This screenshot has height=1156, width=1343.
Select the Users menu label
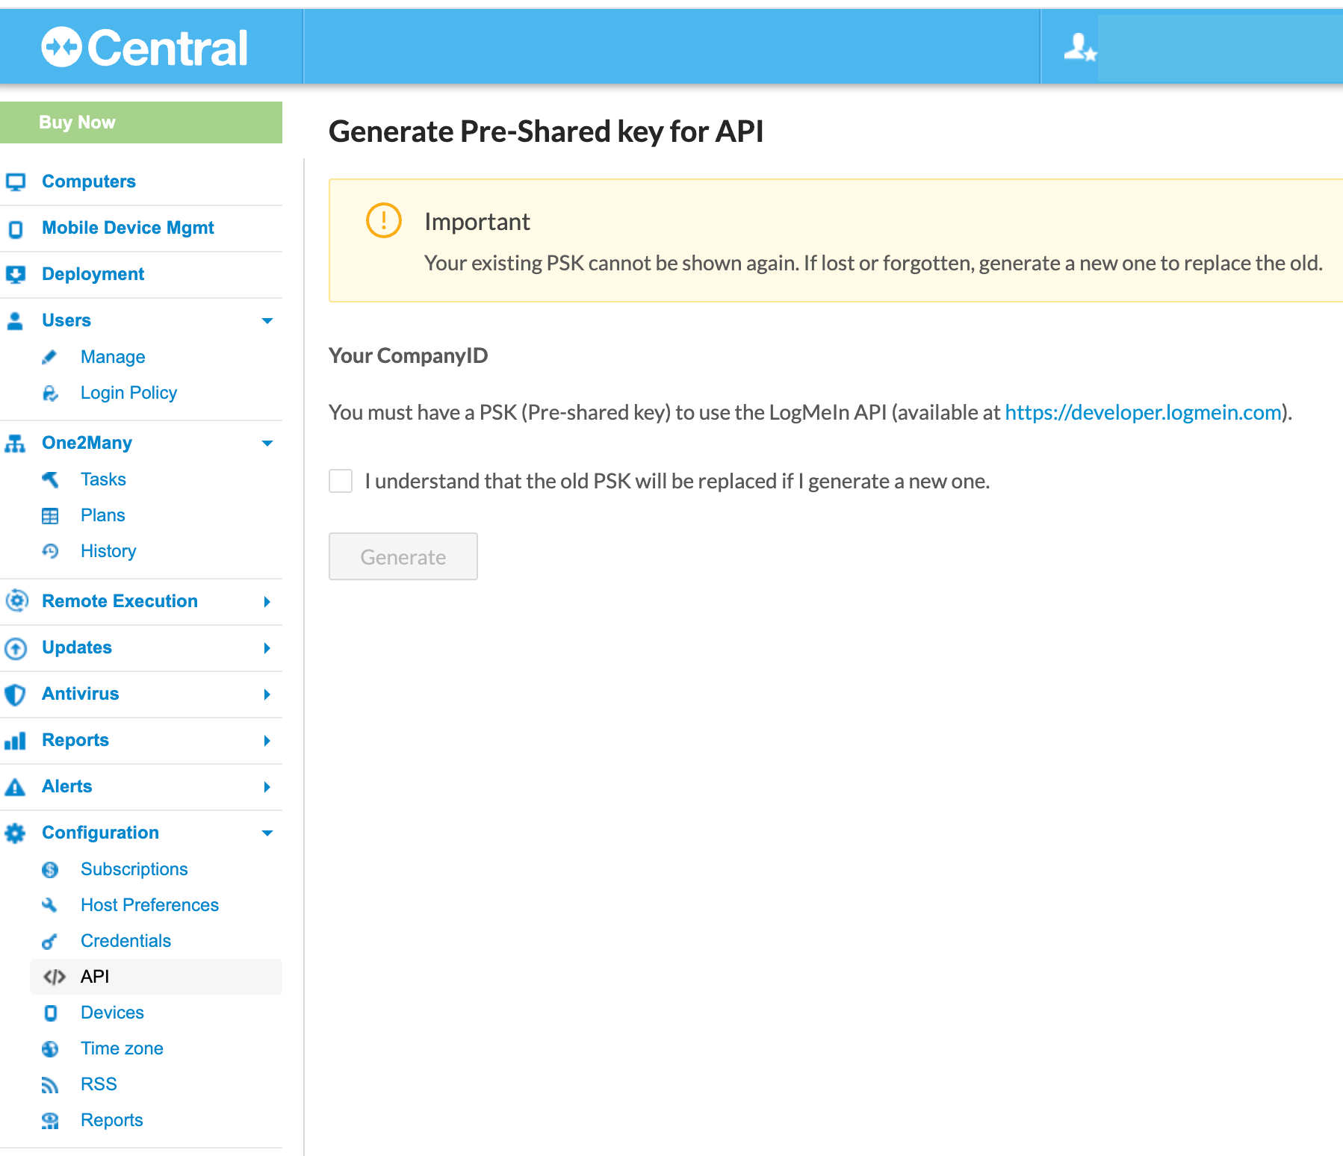click(x=66, y=320)
